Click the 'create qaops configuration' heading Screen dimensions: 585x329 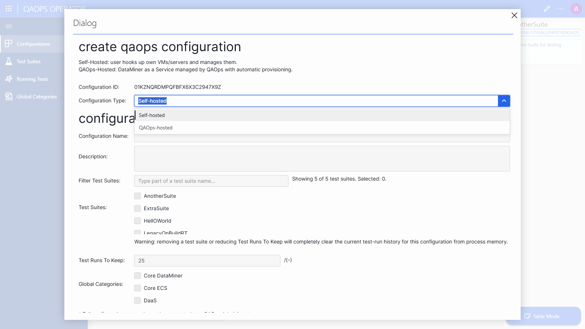pos(160,47)
